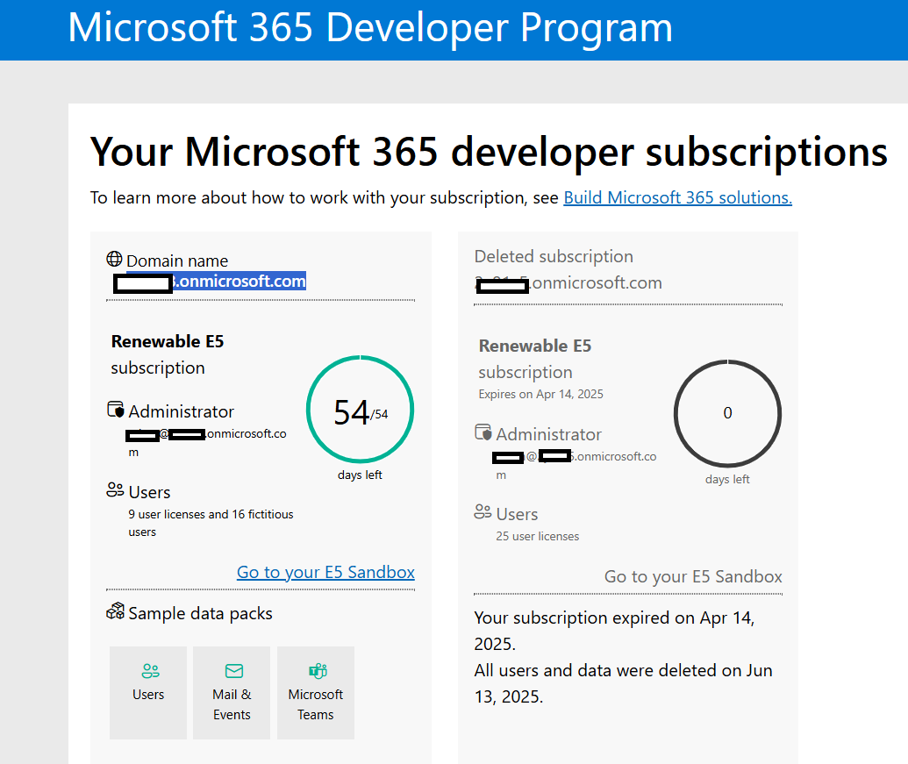Click the Go to your E5 Sandbox link in active subscription

[x=325, y=573]
